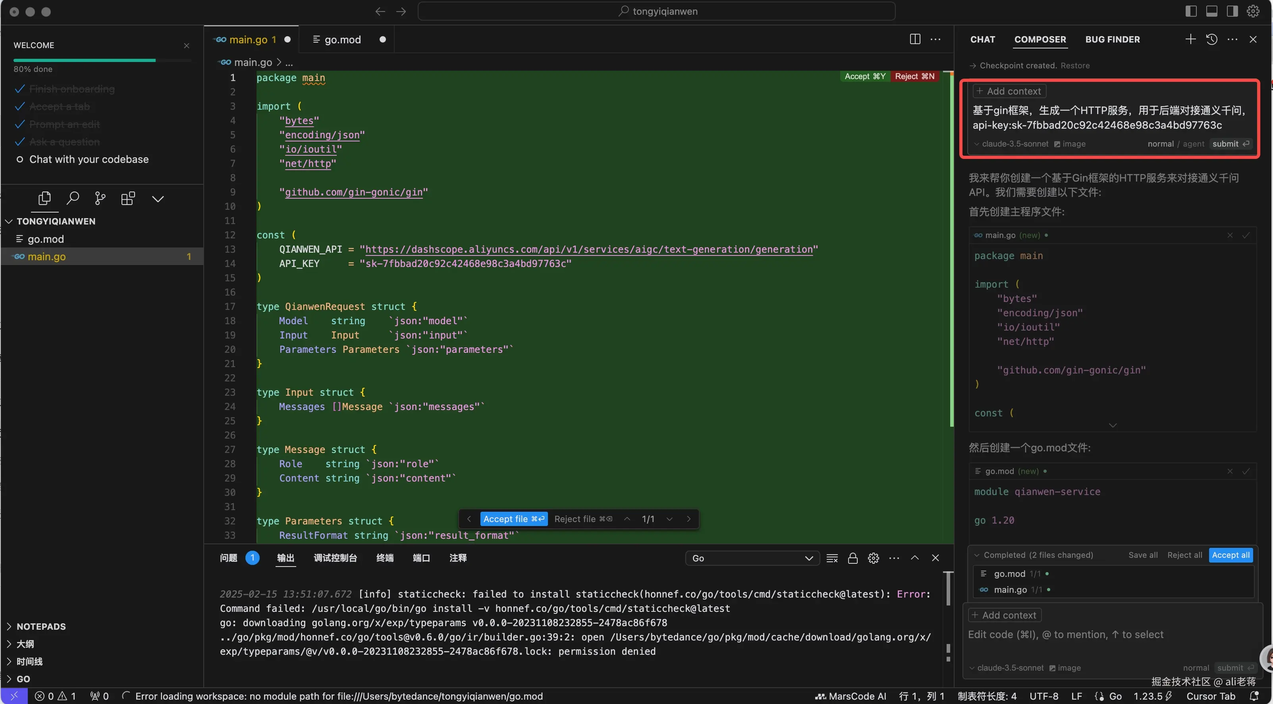Click the clear output list icon
The width and height of the screenshot is (1273, 704).
(x=832, y=558)
